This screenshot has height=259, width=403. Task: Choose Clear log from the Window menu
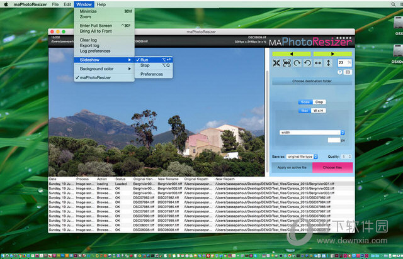tap(104, 40)
